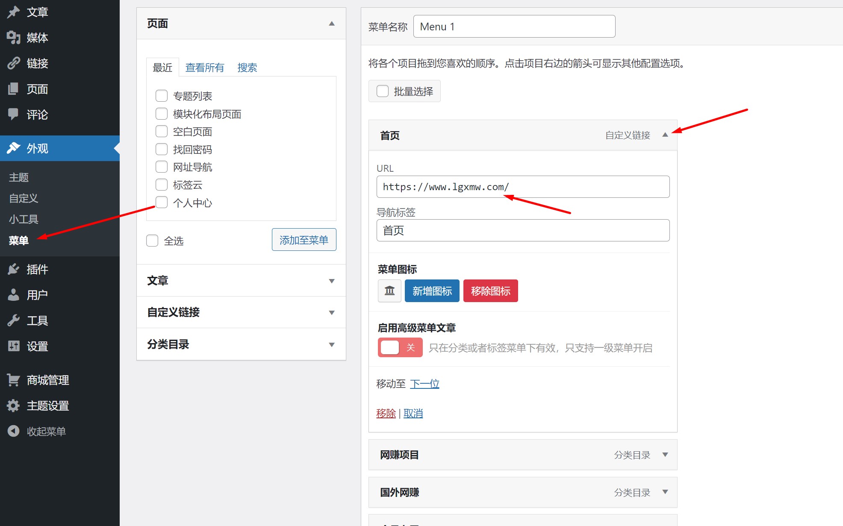Toggle the 启用高级菜单文章 switch on
Viewport: 843px width, 526px height.
(x=400, y=347)
